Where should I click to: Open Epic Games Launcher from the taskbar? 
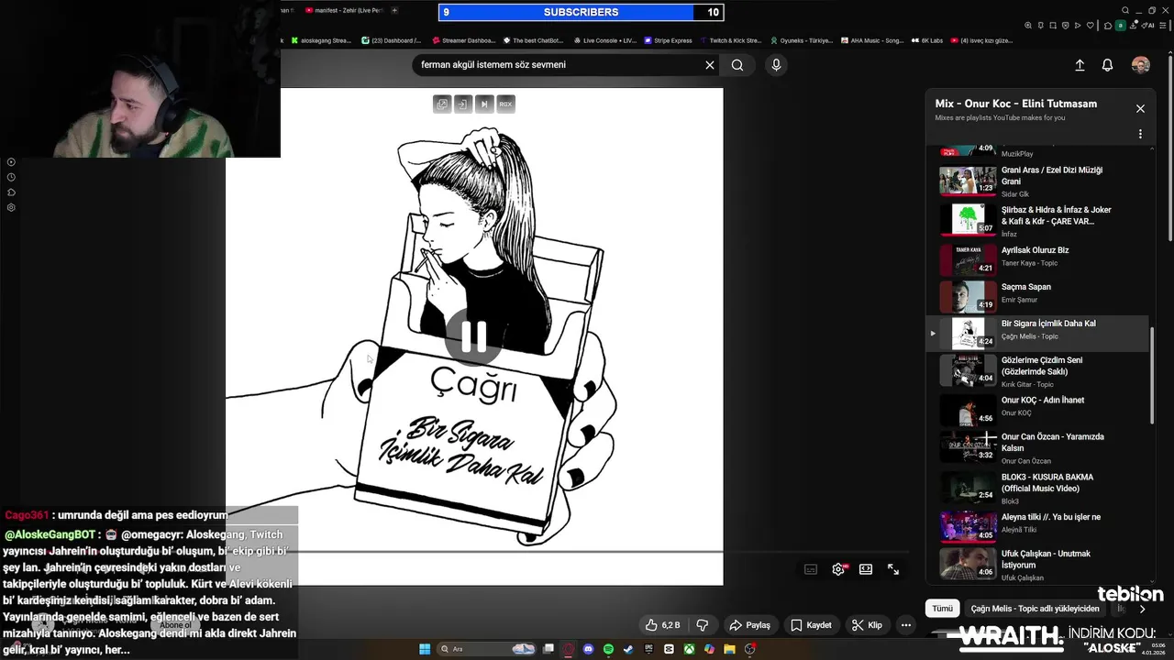coord(648,649)
